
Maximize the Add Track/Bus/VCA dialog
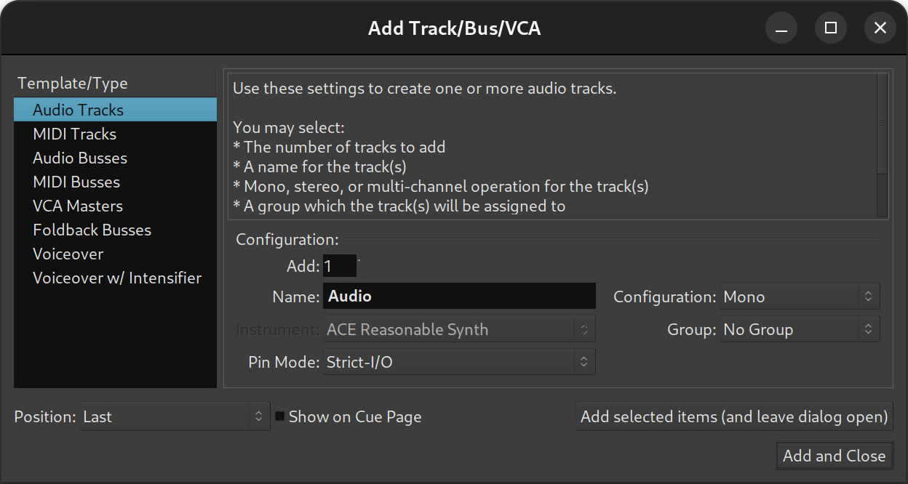pos(831,28)
